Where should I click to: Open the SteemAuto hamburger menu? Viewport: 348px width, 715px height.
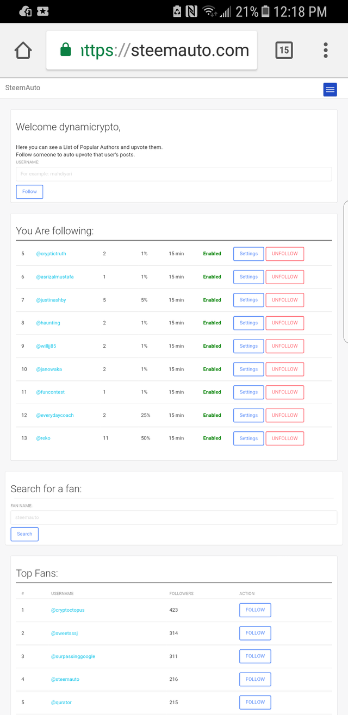click(x=330, y=90)
